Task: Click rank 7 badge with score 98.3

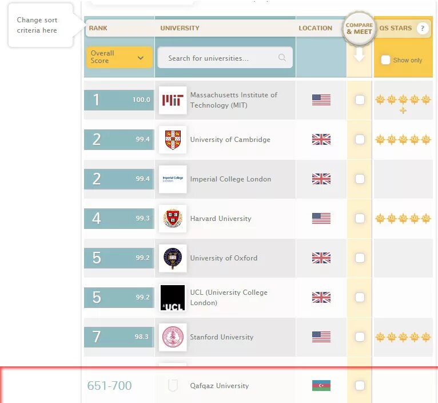Action: point(119,337)
